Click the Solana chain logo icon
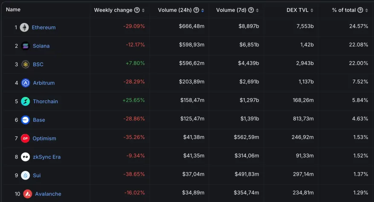This screenshot has height=202, width=374. point(26,46)
